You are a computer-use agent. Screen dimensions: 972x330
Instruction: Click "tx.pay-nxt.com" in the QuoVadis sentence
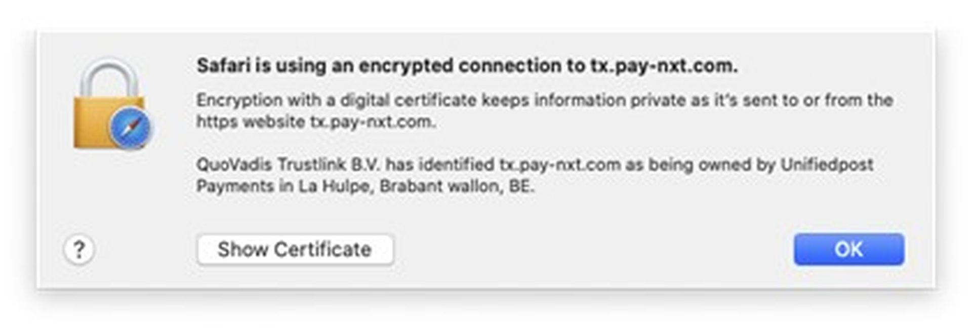click(560, 164)
